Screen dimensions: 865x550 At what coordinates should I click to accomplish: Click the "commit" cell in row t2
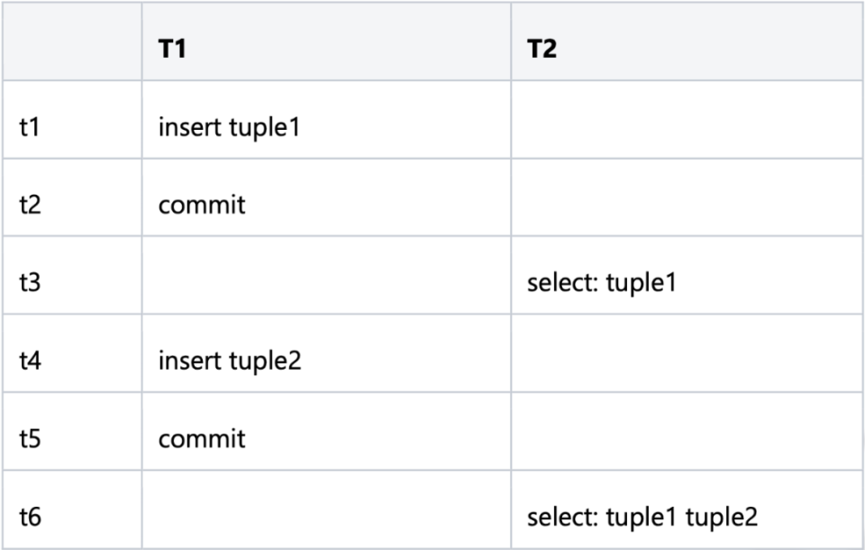(202, 205)
